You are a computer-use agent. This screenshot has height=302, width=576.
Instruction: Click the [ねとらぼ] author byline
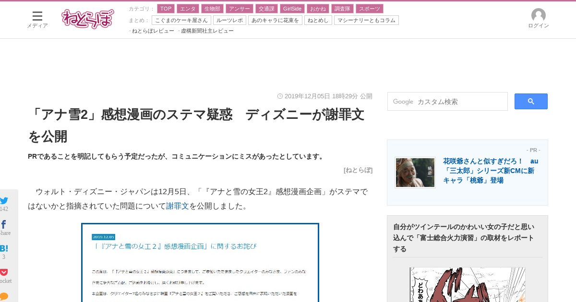358,170
